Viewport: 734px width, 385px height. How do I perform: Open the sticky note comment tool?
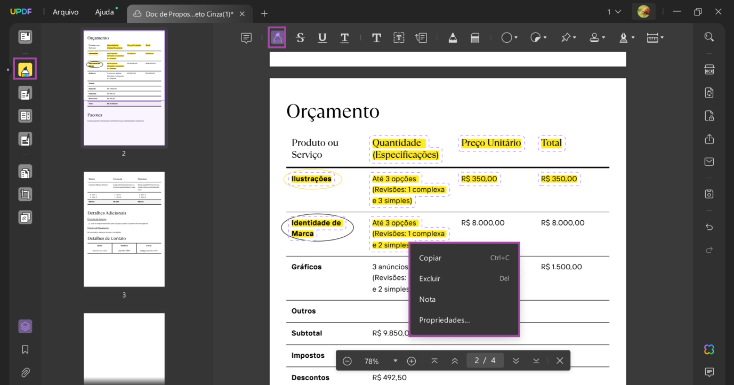tap(246, 37)
